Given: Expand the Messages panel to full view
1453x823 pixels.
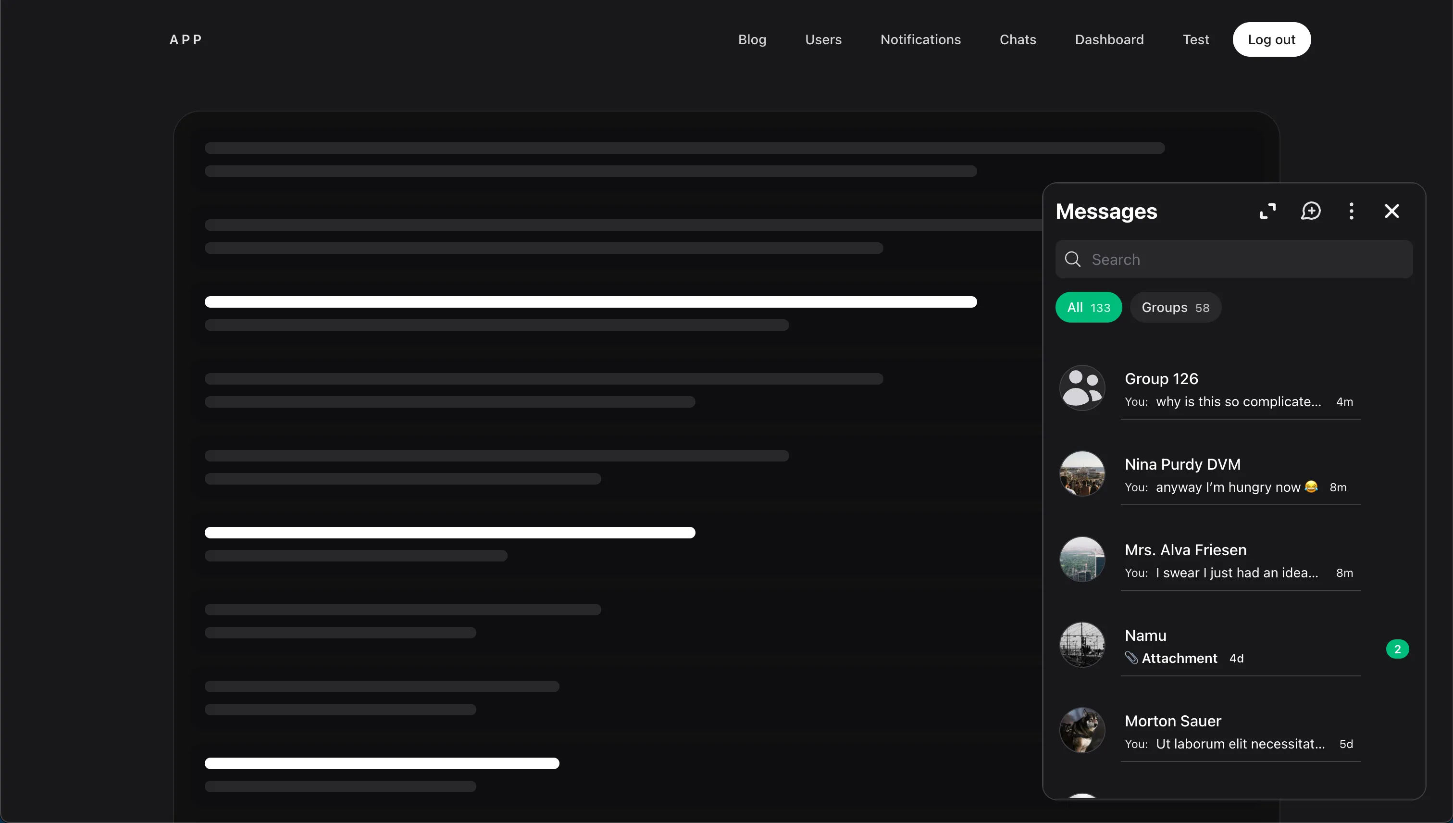Looking at the screenshot, I should click(x=1267, y=212).
